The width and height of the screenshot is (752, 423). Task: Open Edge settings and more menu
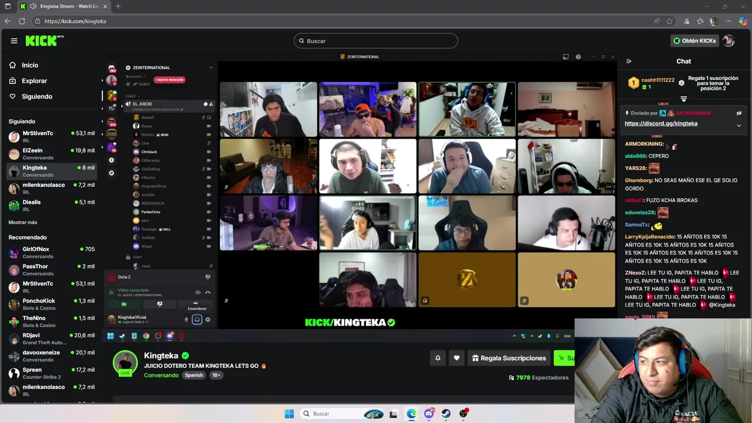728,21
